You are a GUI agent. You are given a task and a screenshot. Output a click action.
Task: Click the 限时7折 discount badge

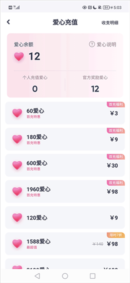(116, 235)
